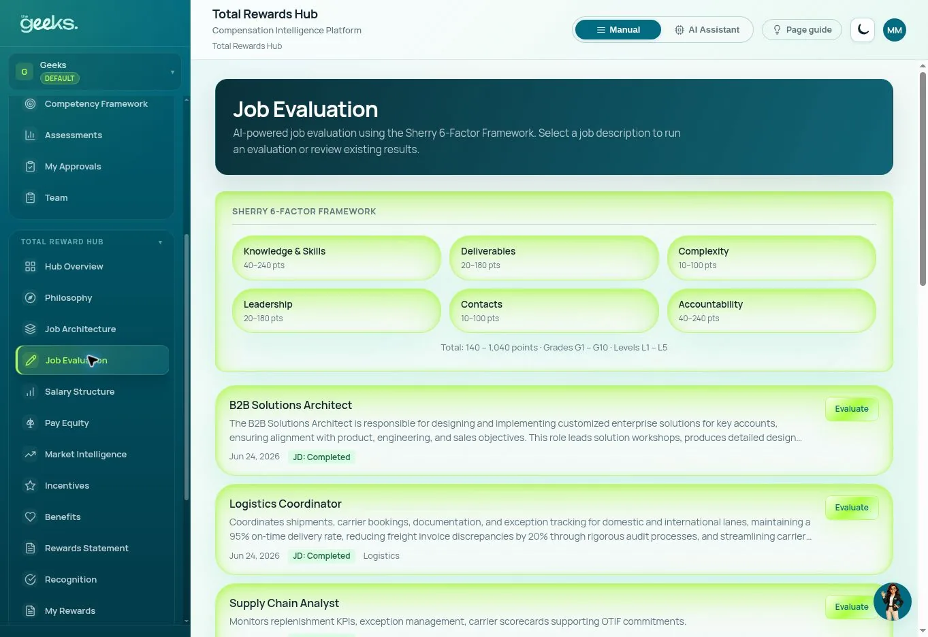Select the Accountability factor card
This screenshot has height=637, width=928.
coord(771,311)
